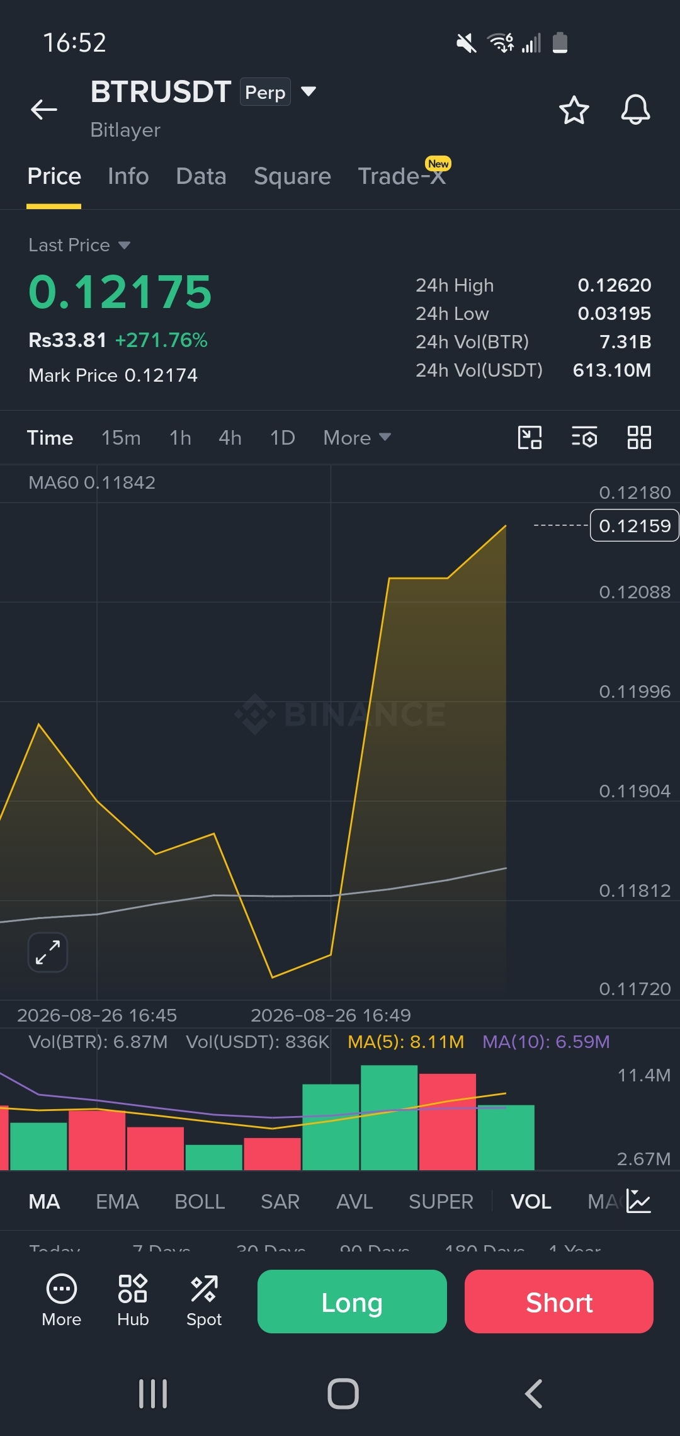The height and width of the screenshot is (1436, 680).
Task: Open the four-square layout grid icon
Action: (639, 437)
